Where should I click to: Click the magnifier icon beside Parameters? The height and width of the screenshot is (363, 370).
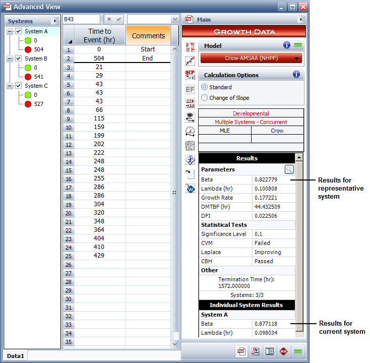pyautogui.click(x=289, y=169)
